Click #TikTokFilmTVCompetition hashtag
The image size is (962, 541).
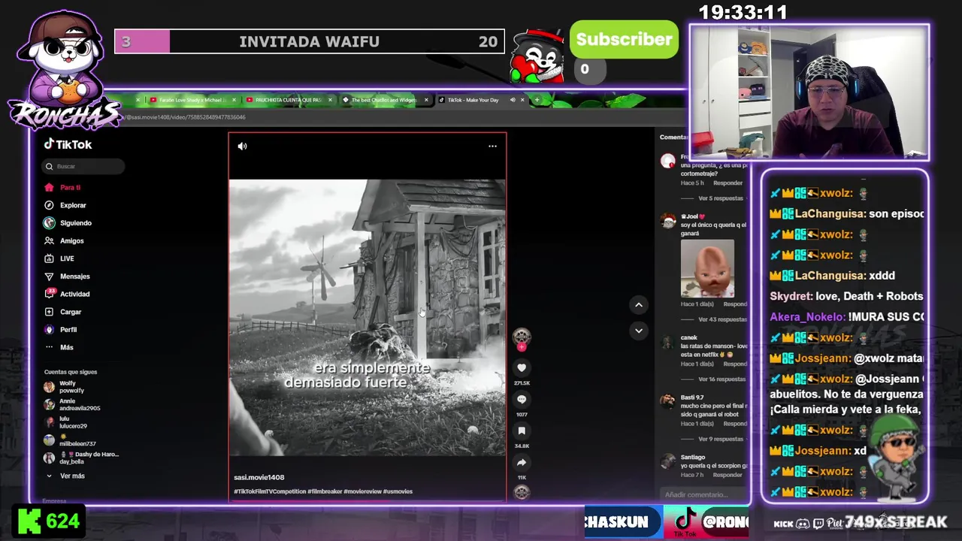269,491
